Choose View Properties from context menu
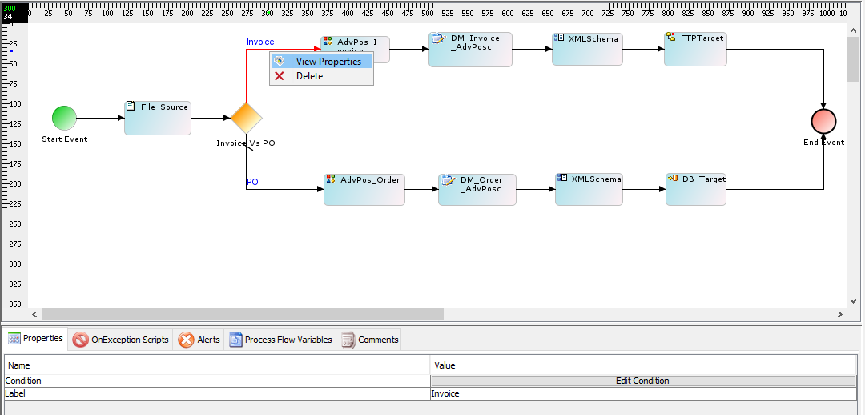Screen dimensions: 865x415 click(322, 61)
